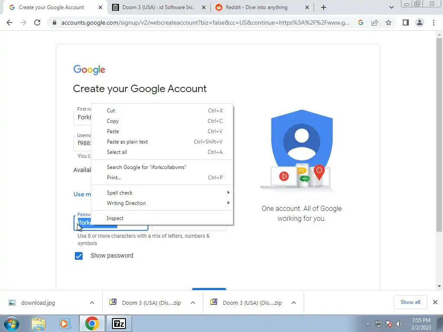443x332 pixels.
Task: Open the second Doom 3 zip download chevron
Action: coord(294,303)
